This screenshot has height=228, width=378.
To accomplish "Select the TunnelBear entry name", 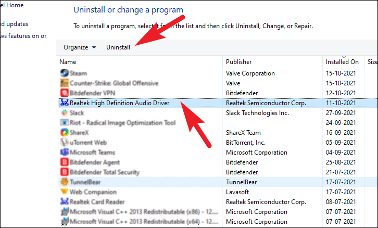I will tap(85, 182).
